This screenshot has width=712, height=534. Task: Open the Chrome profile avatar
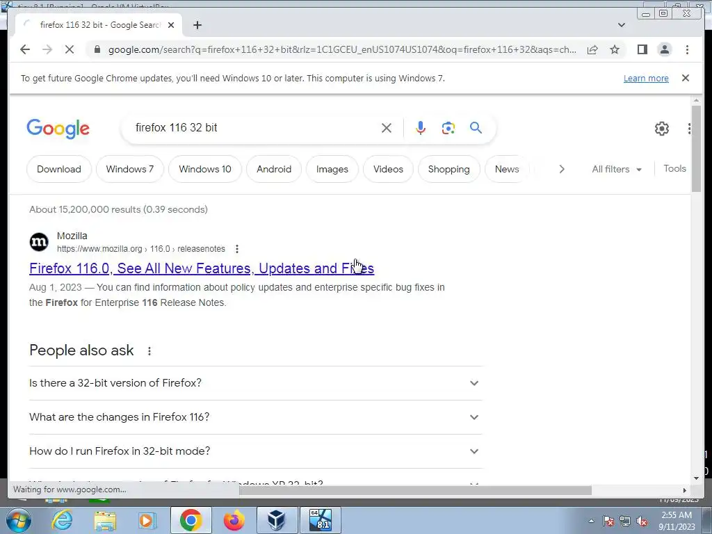(664, 49)
